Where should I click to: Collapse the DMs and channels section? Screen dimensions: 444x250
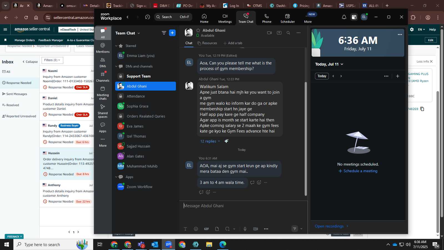click(117, 66)
